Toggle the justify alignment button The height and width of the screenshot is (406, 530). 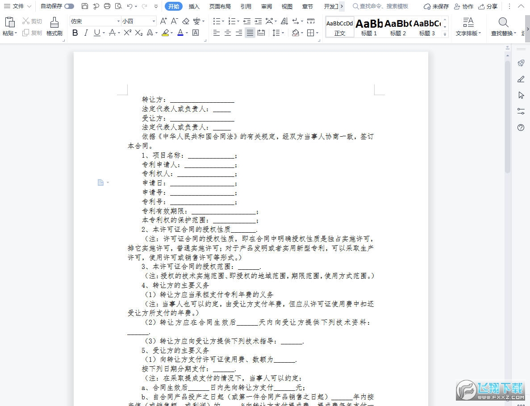(x=250, y=33)
